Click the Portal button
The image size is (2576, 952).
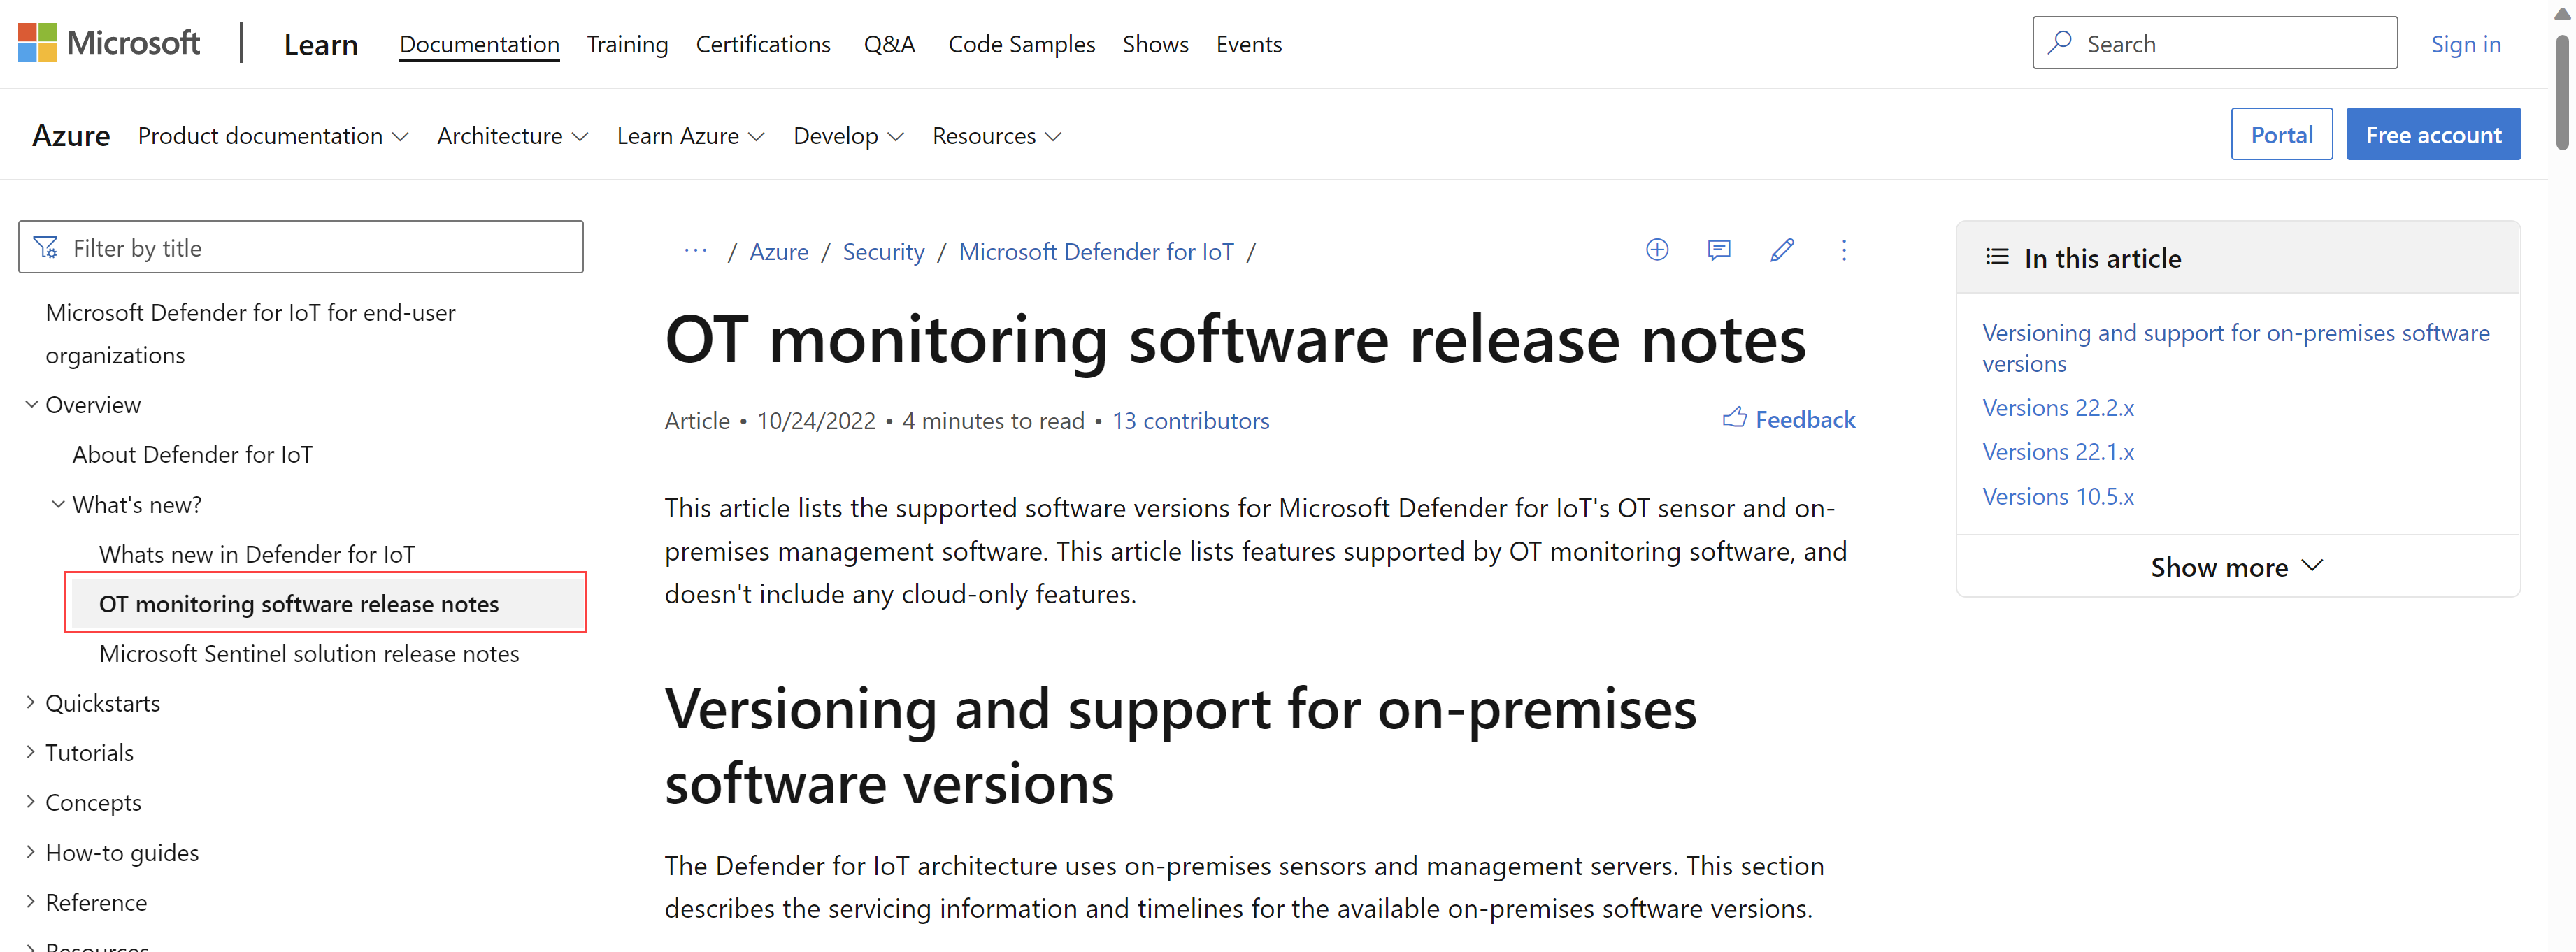[2281, 134]
